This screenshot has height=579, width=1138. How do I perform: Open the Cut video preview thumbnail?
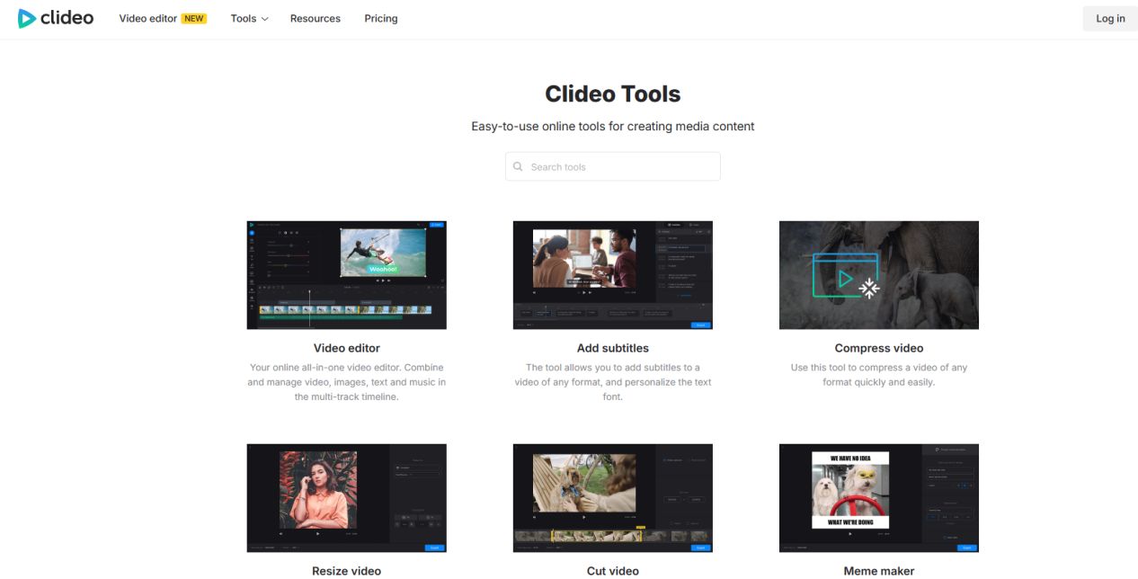(x=613, y=497)
